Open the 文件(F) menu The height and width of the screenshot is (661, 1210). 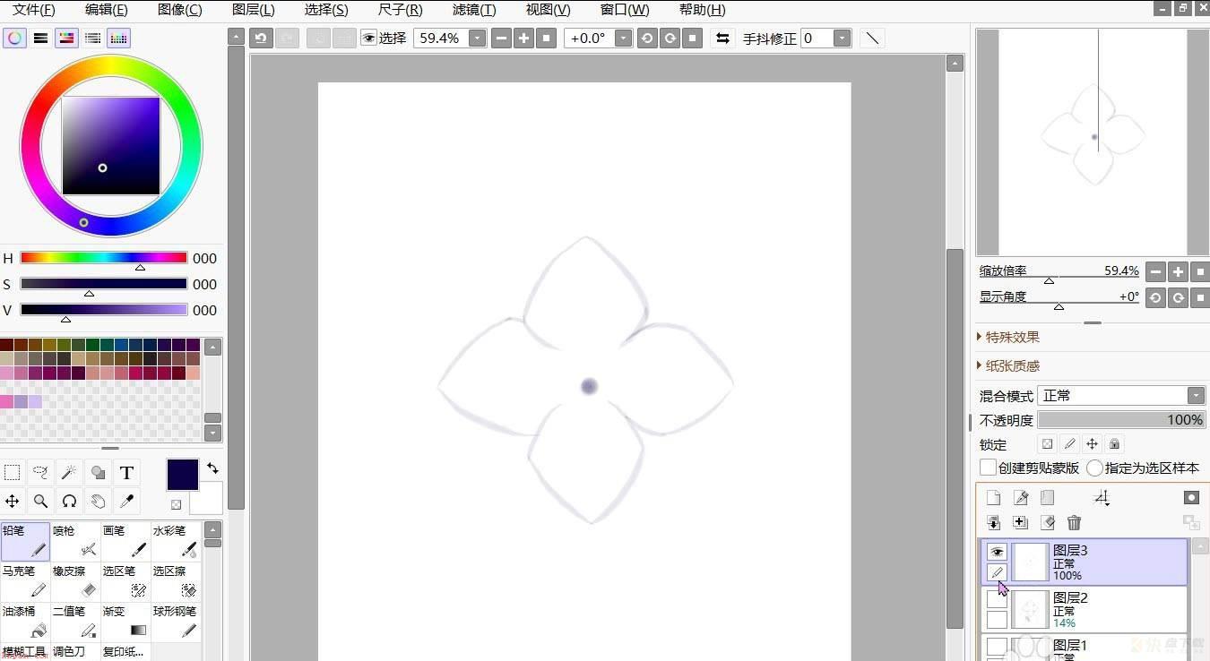coord(34,10)
